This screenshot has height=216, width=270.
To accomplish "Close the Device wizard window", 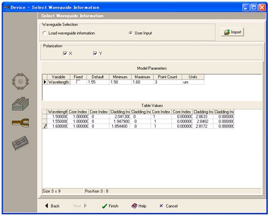I will click(x=262, y=7).
